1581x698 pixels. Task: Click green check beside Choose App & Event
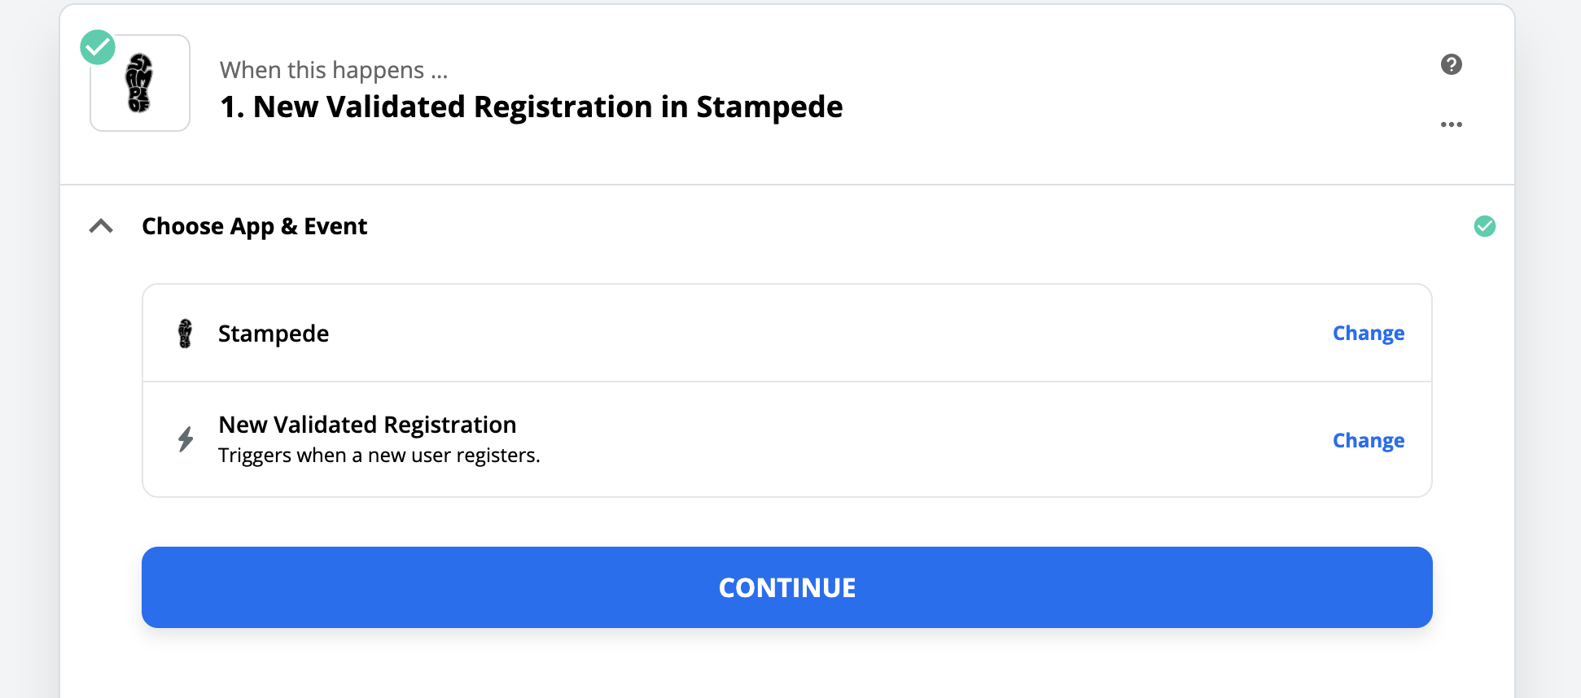point(1484,226)
